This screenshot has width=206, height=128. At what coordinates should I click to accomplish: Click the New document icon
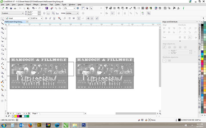(3, 8)
